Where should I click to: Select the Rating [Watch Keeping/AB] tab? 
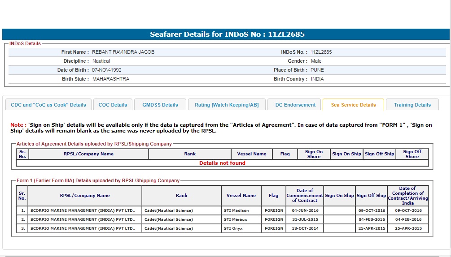(227, 105)
